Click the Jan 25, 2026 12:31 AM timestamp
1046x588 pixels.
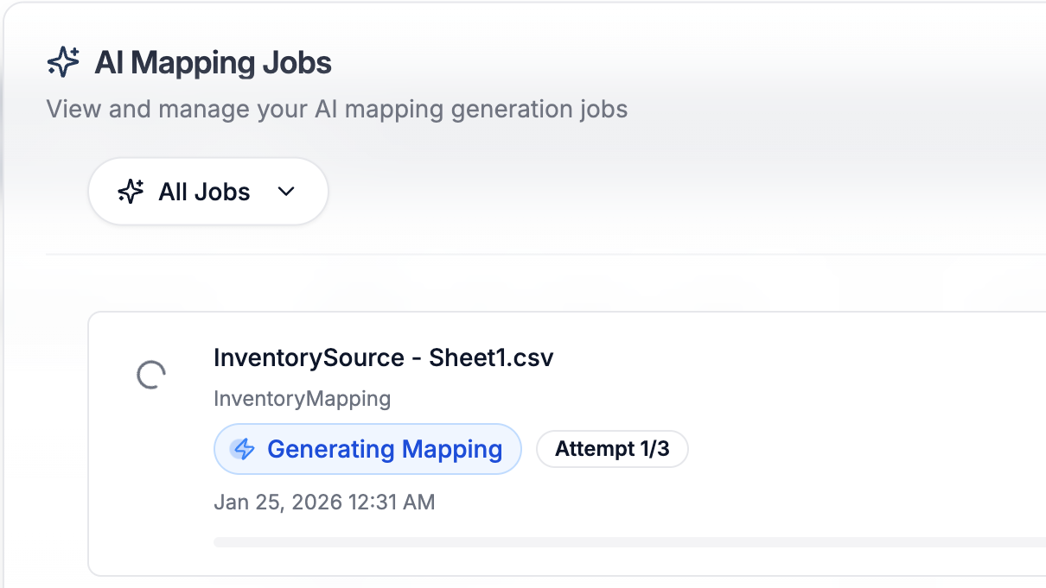point(324,502)
